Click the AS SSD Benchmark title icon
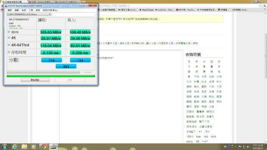The image size is (267, 150). click(x=6, y=6)
